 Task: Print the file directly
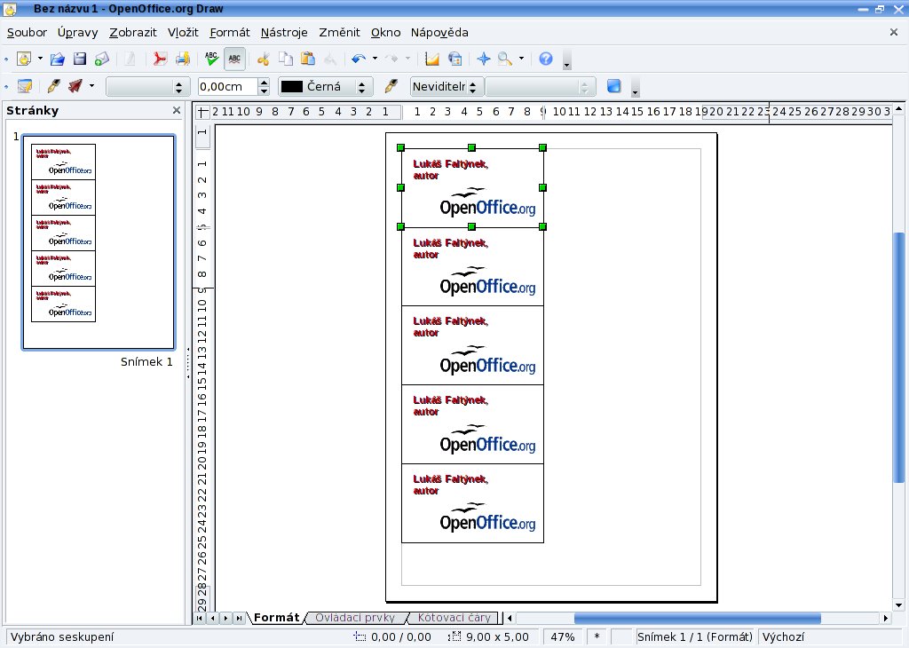(x=183, y=59)
